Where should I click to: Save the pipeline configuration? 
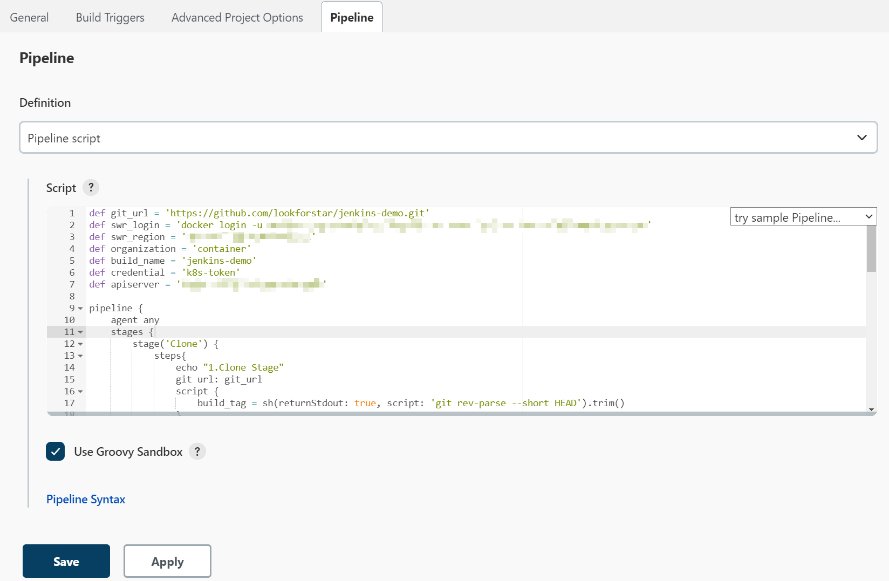tap(66, 561)
